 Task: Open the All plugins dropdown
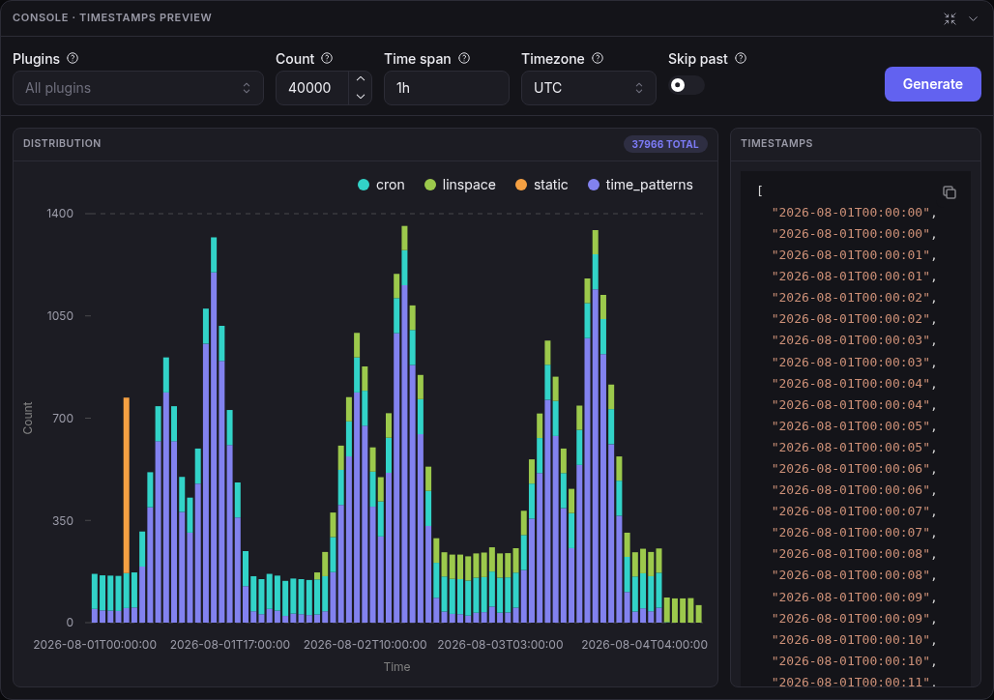(138, 88)
